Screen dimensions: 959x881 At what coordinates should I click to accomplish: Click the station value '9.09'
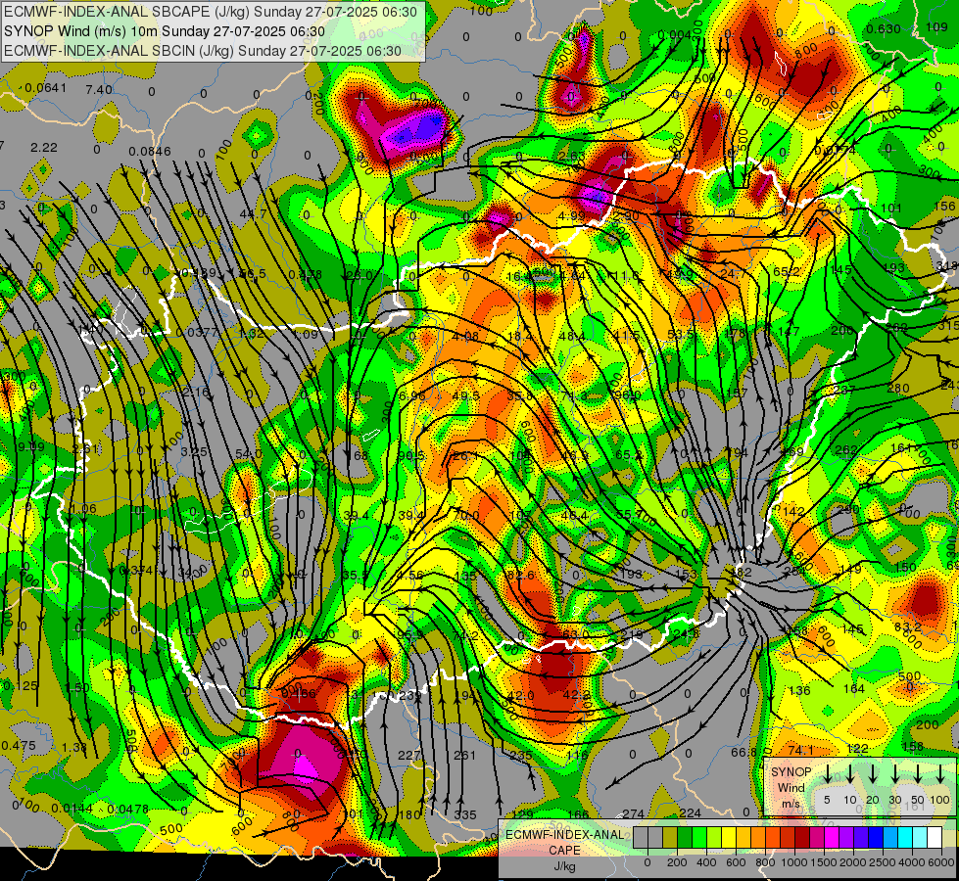point(31,447)
